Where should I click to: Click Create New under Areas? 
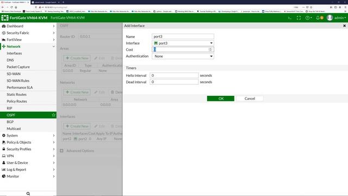(x=77, y=58)
